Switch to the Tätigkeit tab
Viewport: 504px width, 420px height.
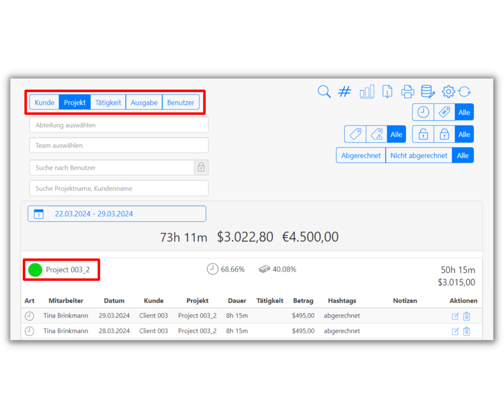(x=108, y=102)
